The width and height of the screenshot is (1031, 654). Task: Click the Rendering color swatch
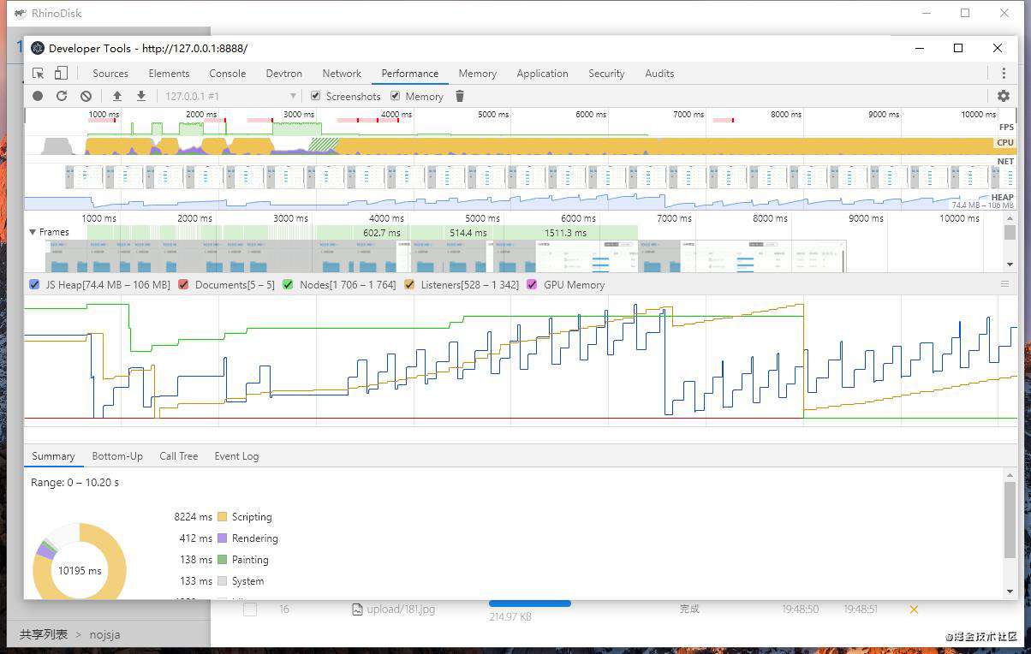pos(223,538)
